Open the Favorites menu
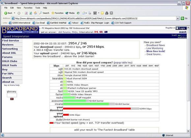This screenshot has width=191, height=138. tap(28, 8)
